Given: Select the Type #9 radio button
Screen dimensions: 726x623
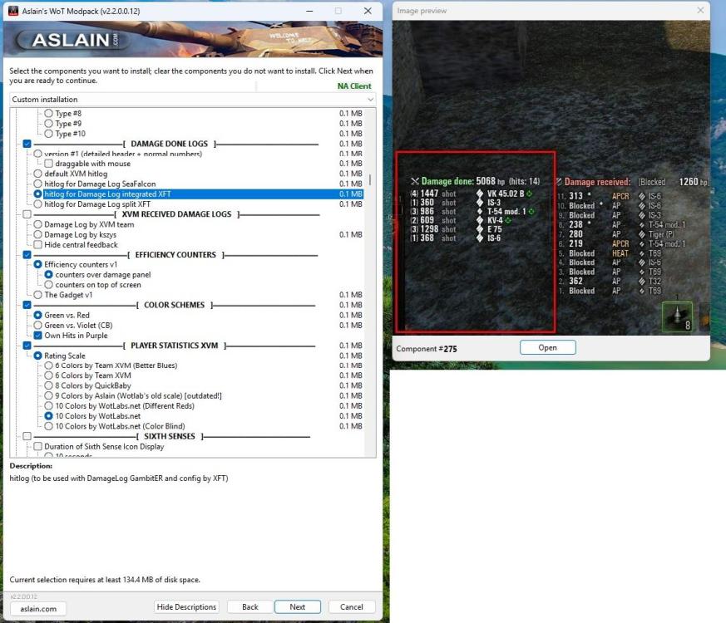Looking at the screenshot, I should click(x=48, y=124).
